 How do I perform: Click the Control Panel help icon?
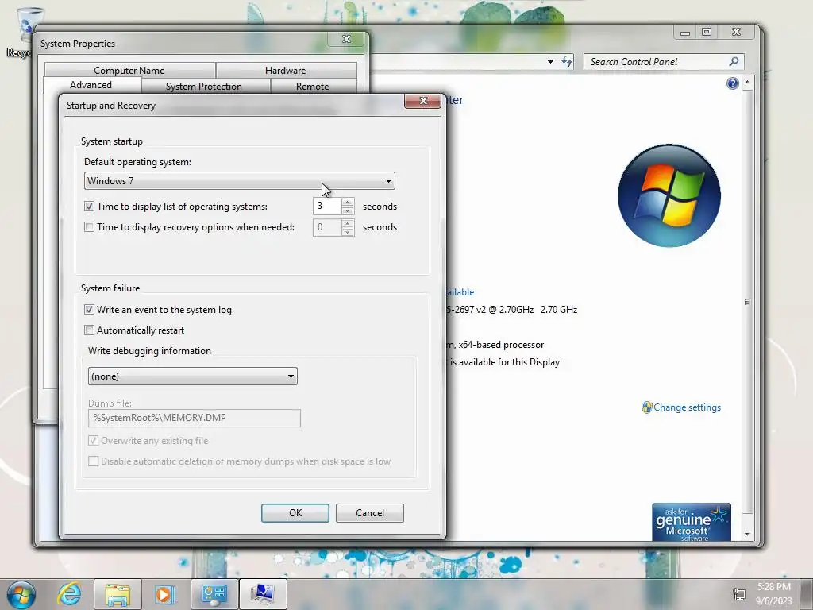tap(732, 83)
